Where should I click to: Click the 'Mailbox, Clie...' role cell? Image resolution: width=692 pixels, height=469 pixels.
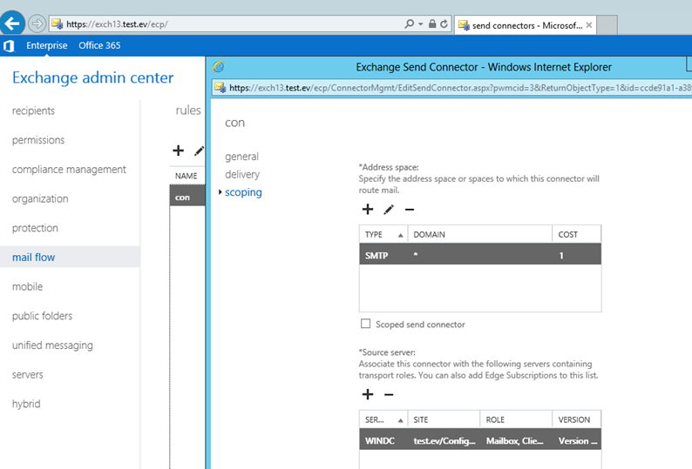pyautogui.click(x=514, y=440)
